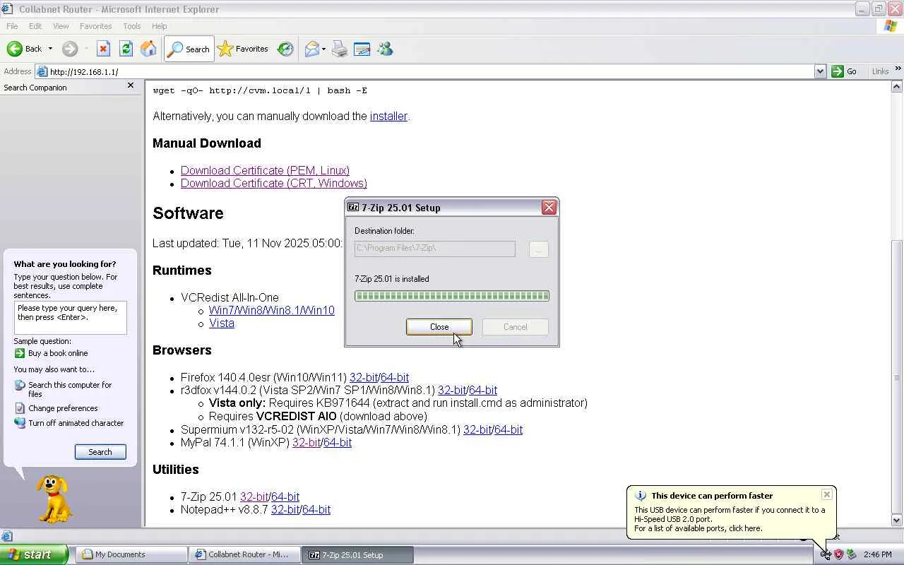Download Notepad++ v8.8.7 64-bit
904x565 pixels.
click(316, 509)
